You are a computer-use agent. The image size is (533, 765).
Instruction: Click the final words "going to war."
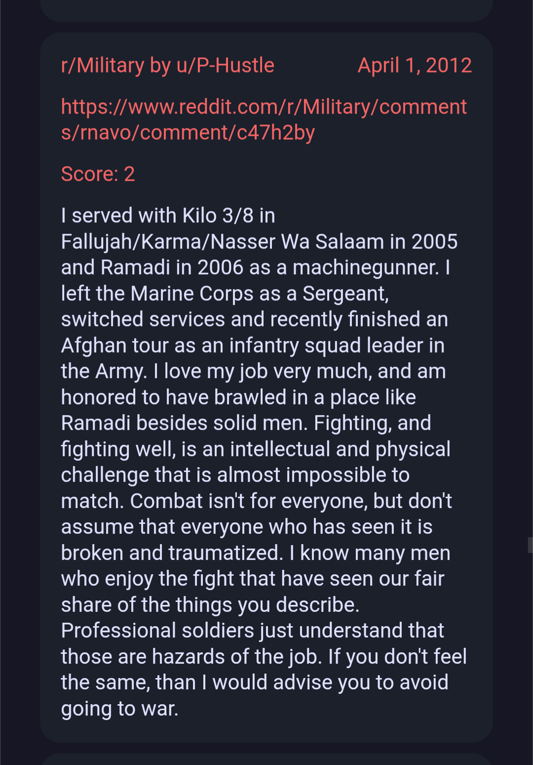coord(119,709)
